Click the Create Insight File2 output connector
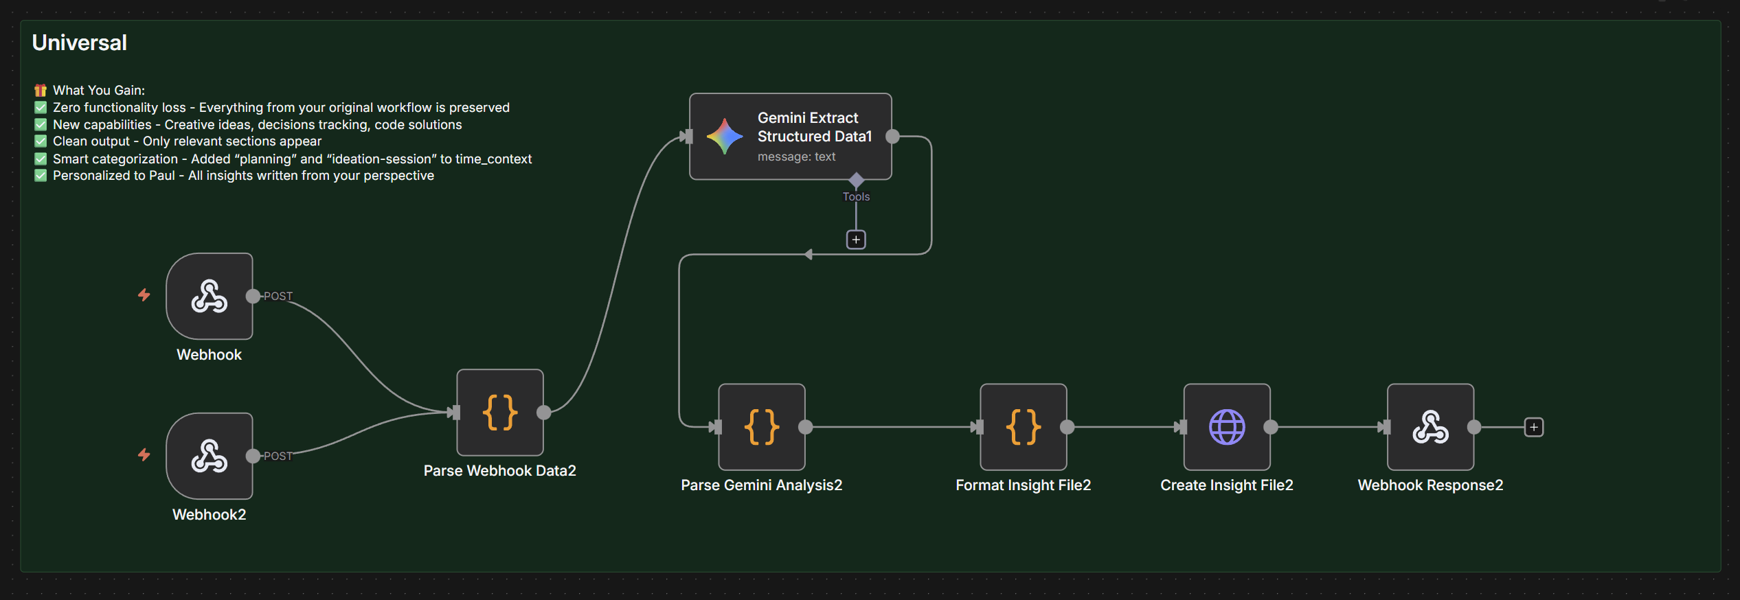This screenshot has width=1740, height=600. click(1271, 427)
